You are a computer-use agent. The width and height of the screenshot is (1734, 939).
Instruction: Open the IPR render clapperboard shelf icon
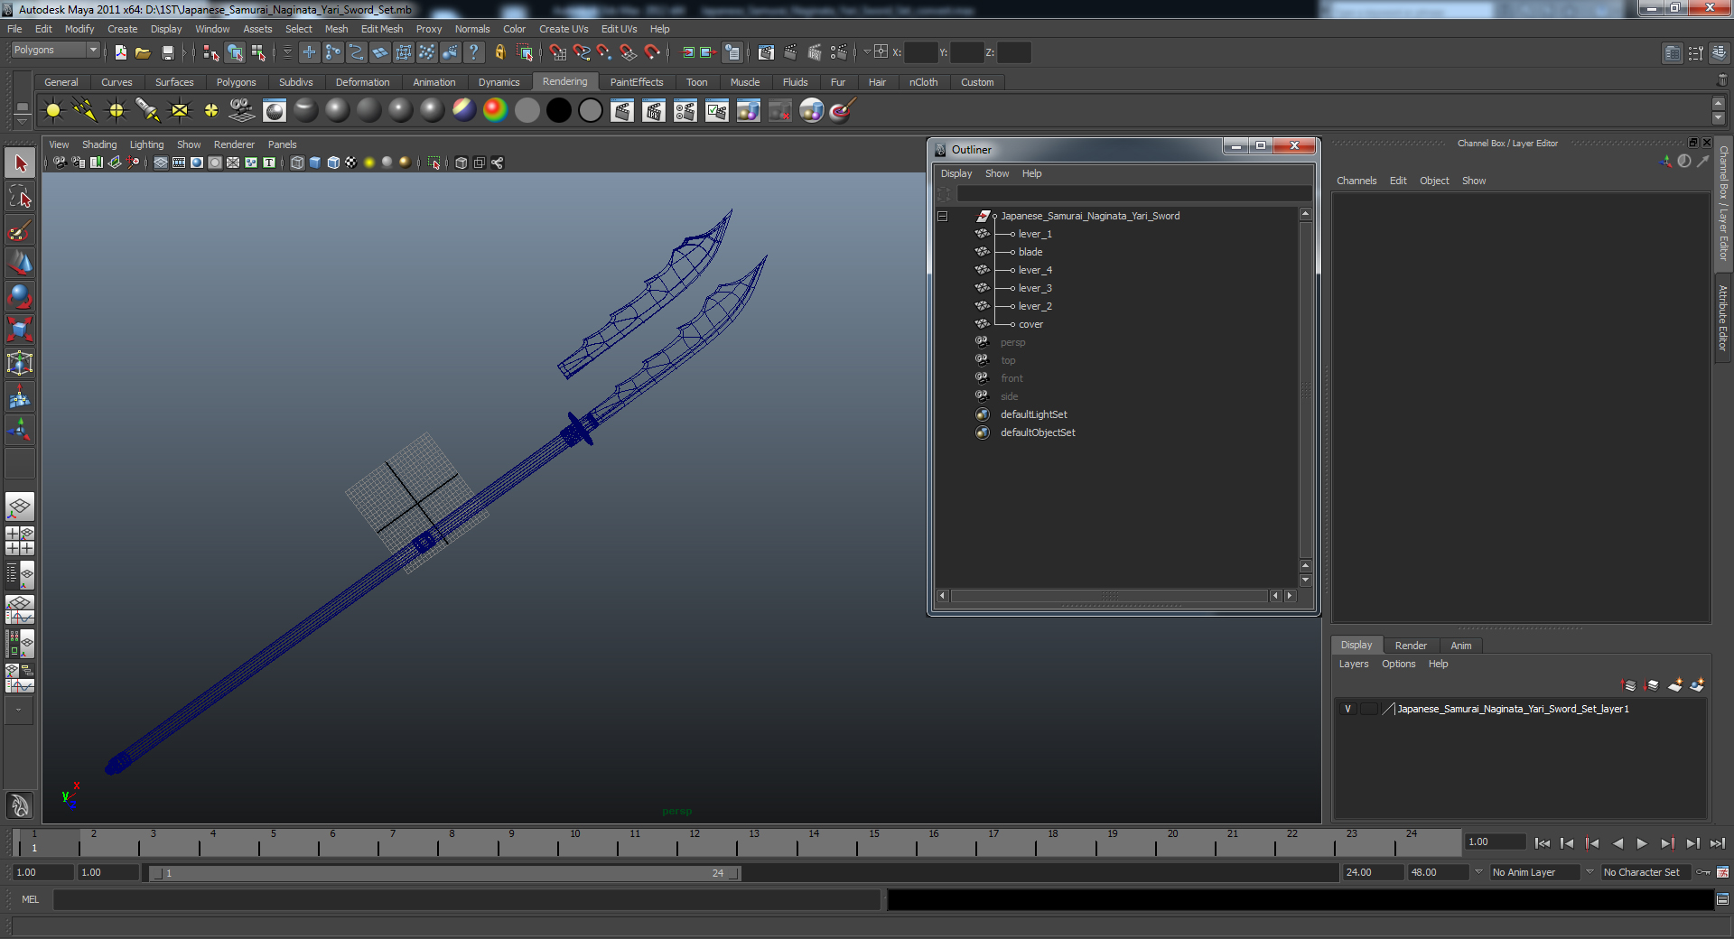[x=653, y=111]
